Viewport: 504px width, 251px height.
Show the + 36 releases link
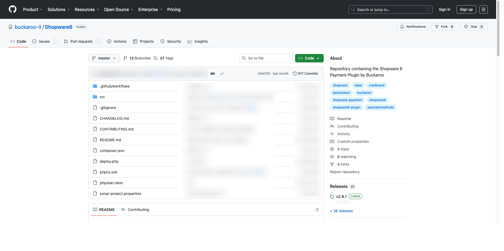pos(341,211)
